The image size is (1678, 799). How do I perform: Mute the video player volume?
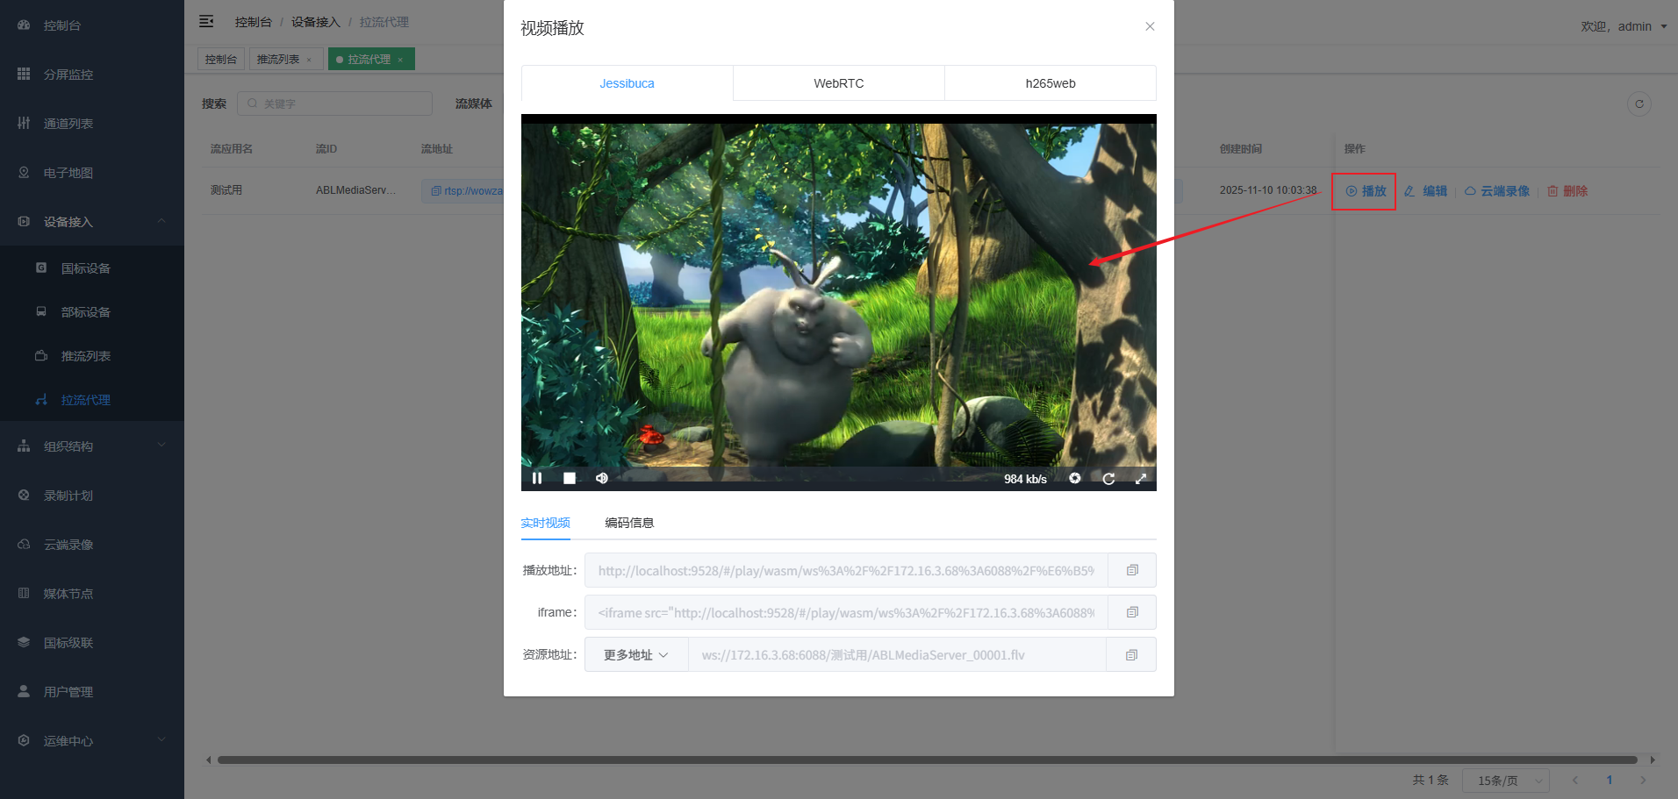point(602,478)
